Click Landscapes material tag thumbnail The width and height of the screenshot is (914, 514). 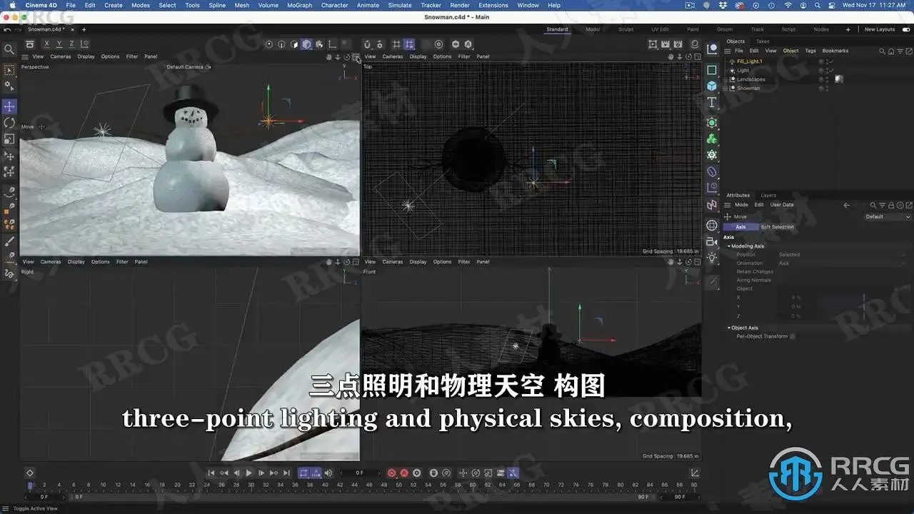(839, 79)
